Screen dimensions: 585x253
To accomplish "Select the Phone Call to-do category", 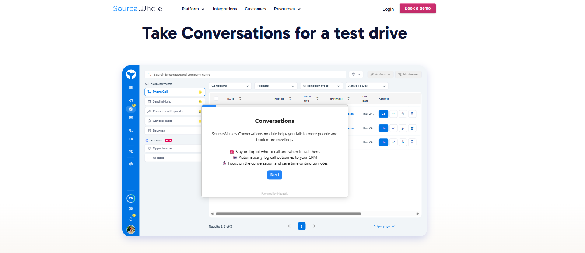I will tap(175, 92).
